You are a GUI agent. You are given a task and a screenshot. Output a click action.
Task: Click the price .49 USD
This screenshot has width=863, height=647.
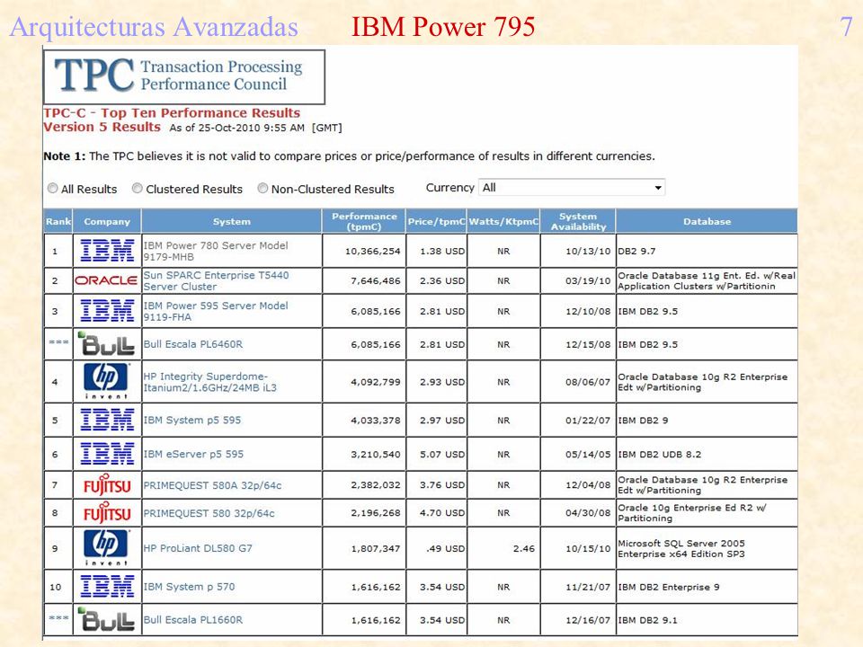pyautogui.click(x=445, y=548)
